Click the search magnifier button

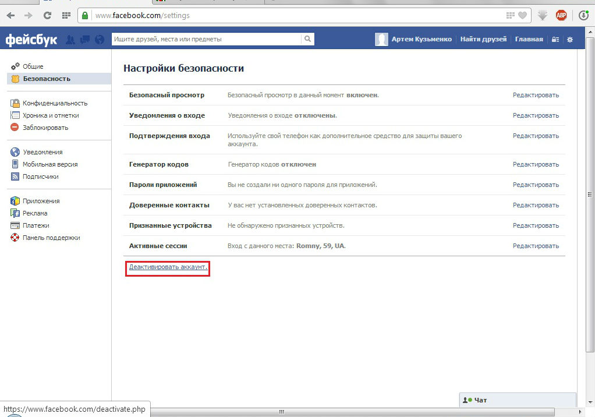308,38
